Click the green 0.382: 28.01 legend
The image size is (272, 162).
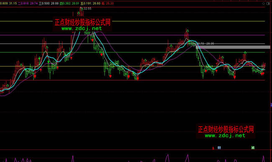[69, 3]
